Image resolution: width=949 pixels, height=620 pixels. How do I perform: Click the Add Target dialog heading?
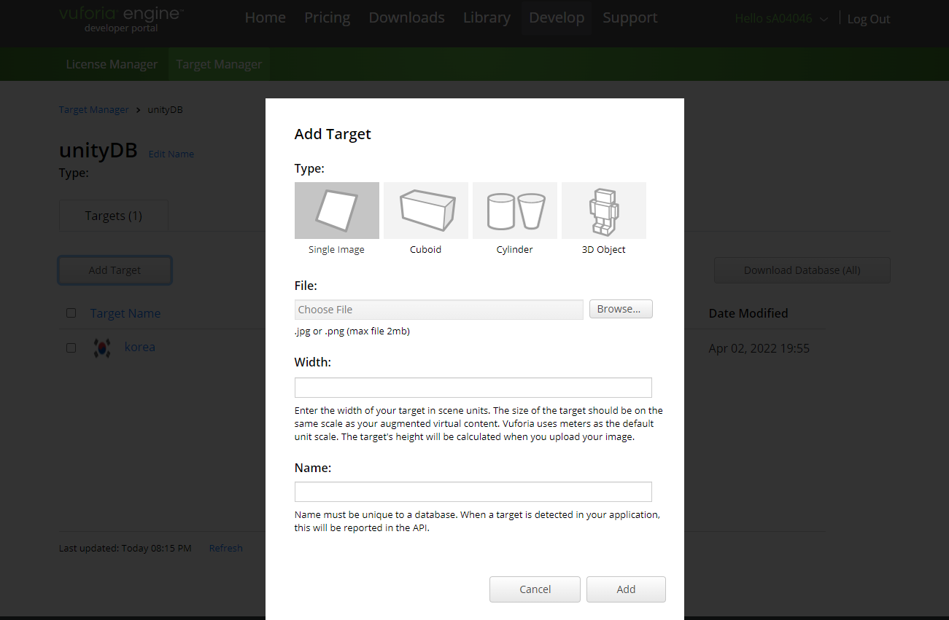pos(333,134)
